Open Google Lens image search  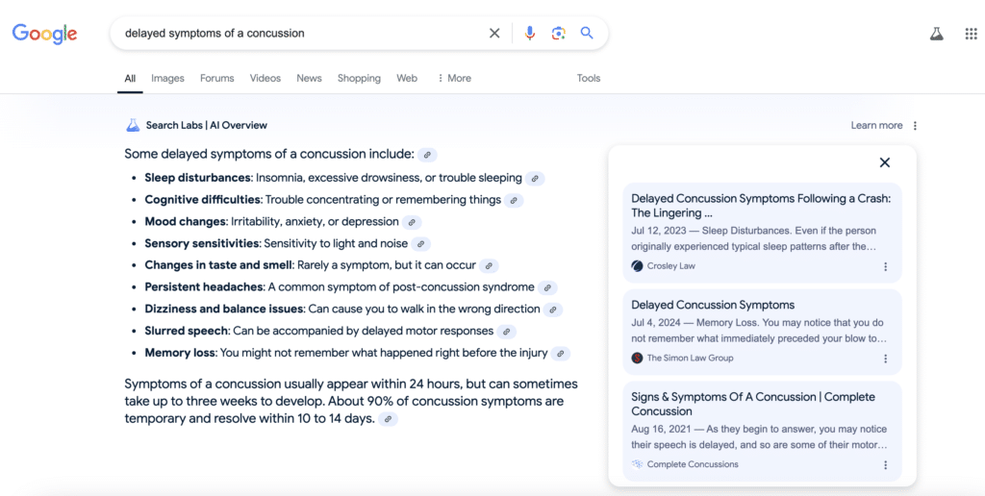558,34
